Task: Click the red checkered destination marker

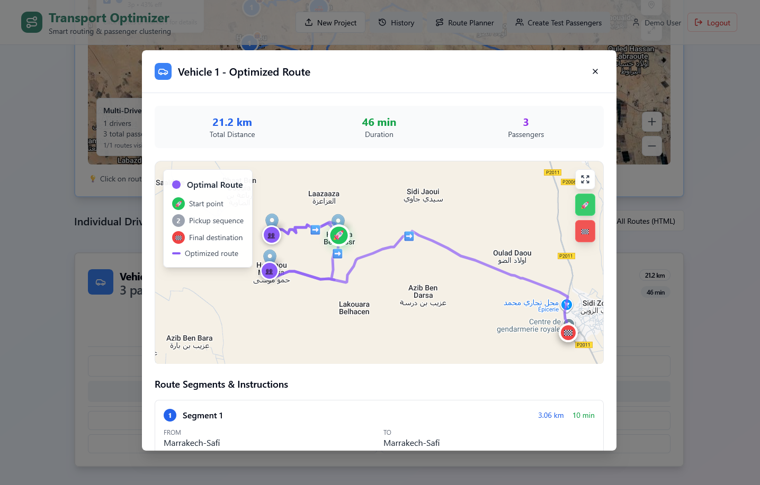Action: point(568,333)
